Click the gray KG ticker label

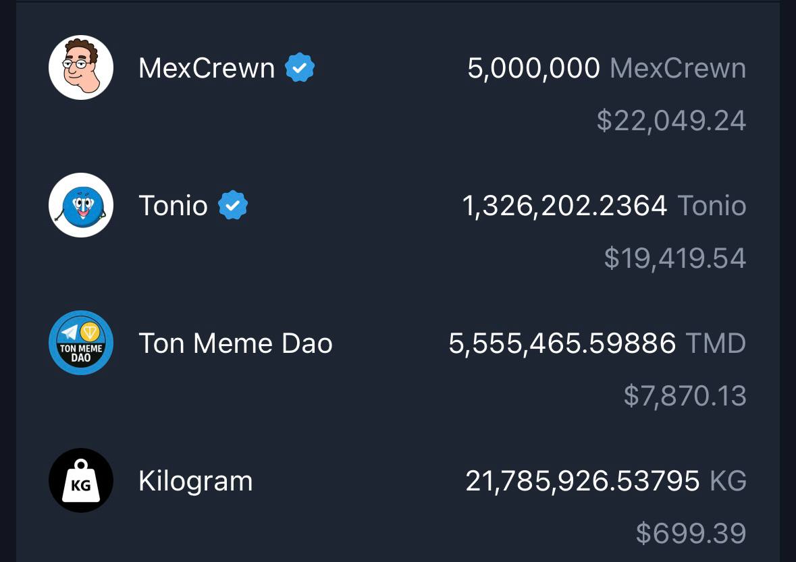pos(728,481)
